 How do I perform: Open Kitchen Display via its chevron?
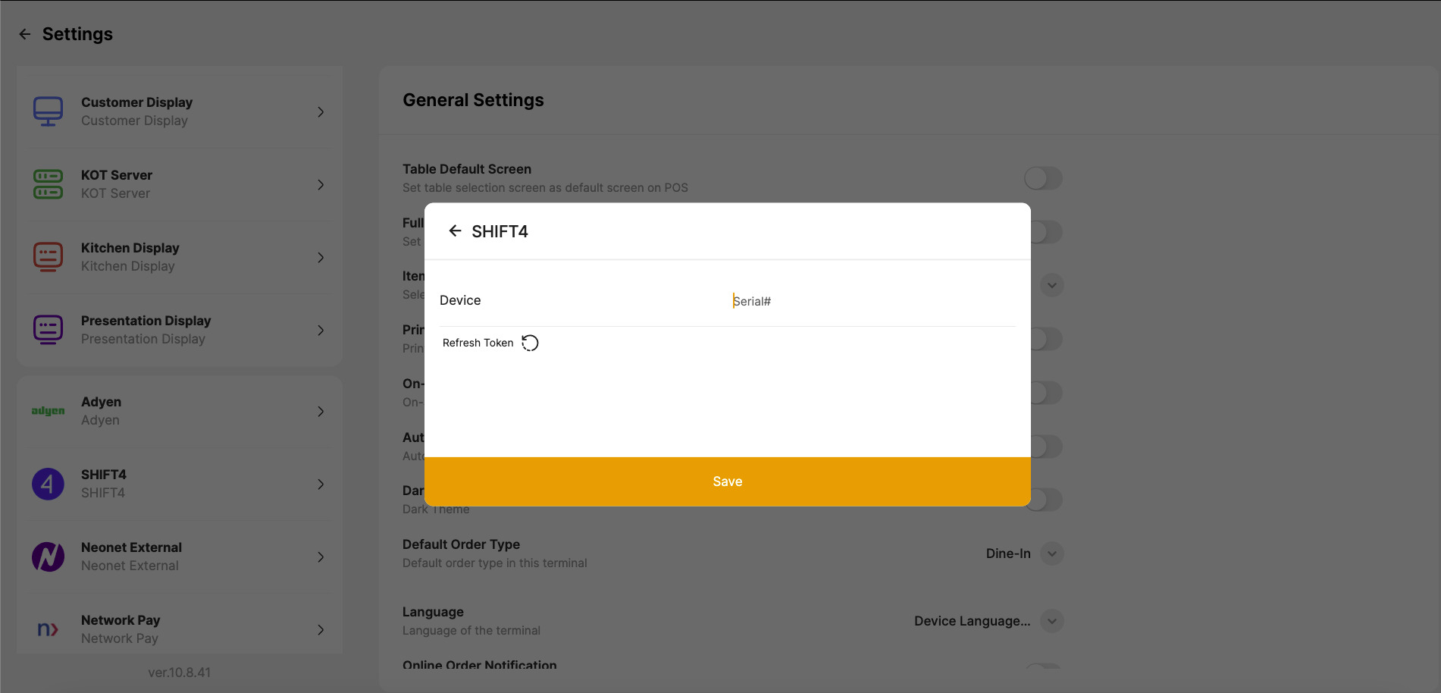[x=321, y=257]
